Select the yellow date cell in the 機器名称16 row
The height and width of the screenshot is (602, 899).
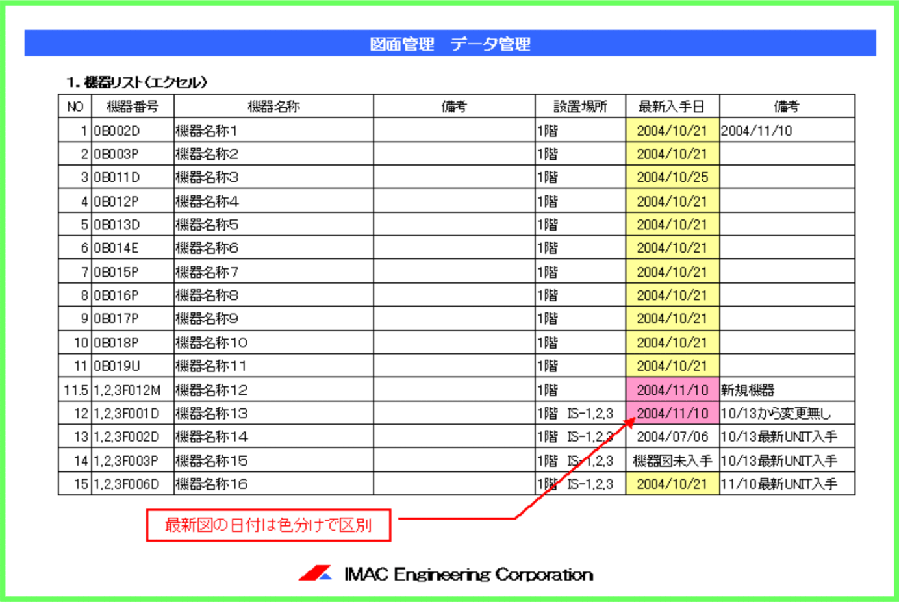672,484
